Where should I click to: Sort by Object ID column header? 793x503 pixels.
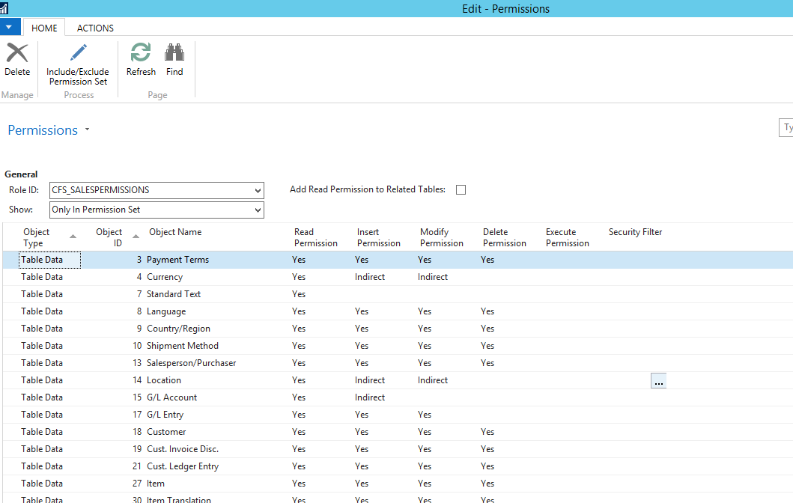tap(109, 237)
